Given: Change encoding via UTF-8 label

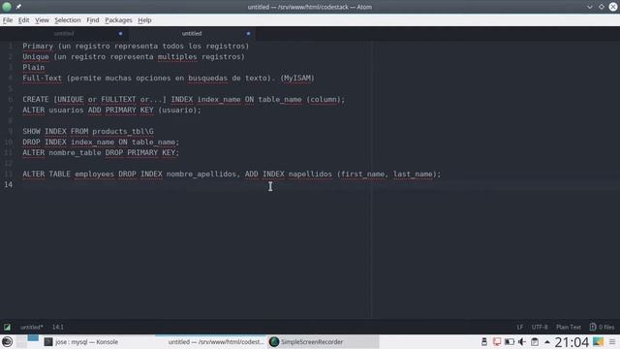Looking at the screenshot, I should click(x=540, y=328).
